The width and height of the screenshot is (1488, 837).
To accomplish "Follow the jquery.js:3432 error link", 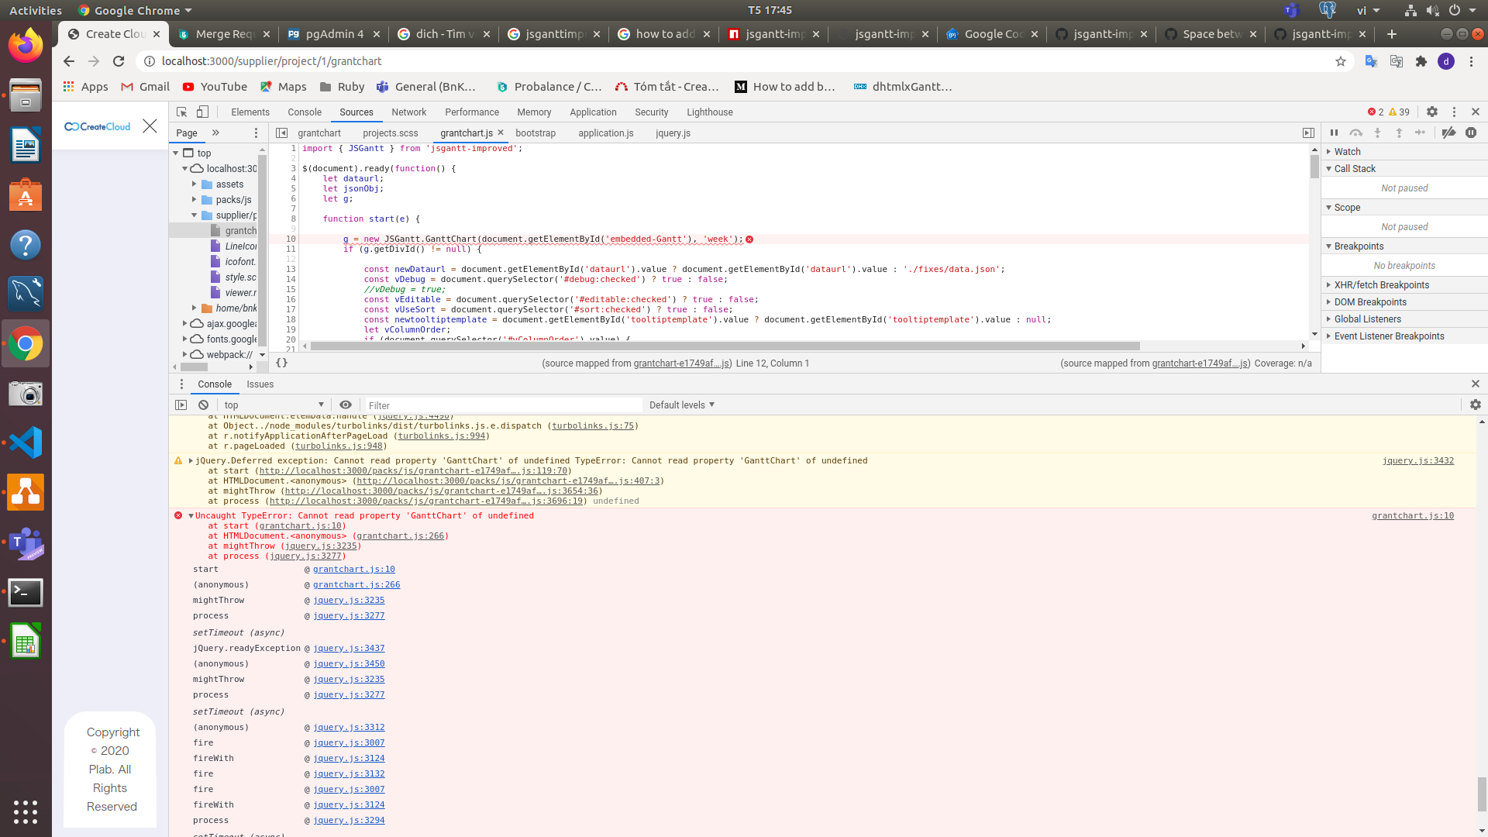I will click(1418, 460).
